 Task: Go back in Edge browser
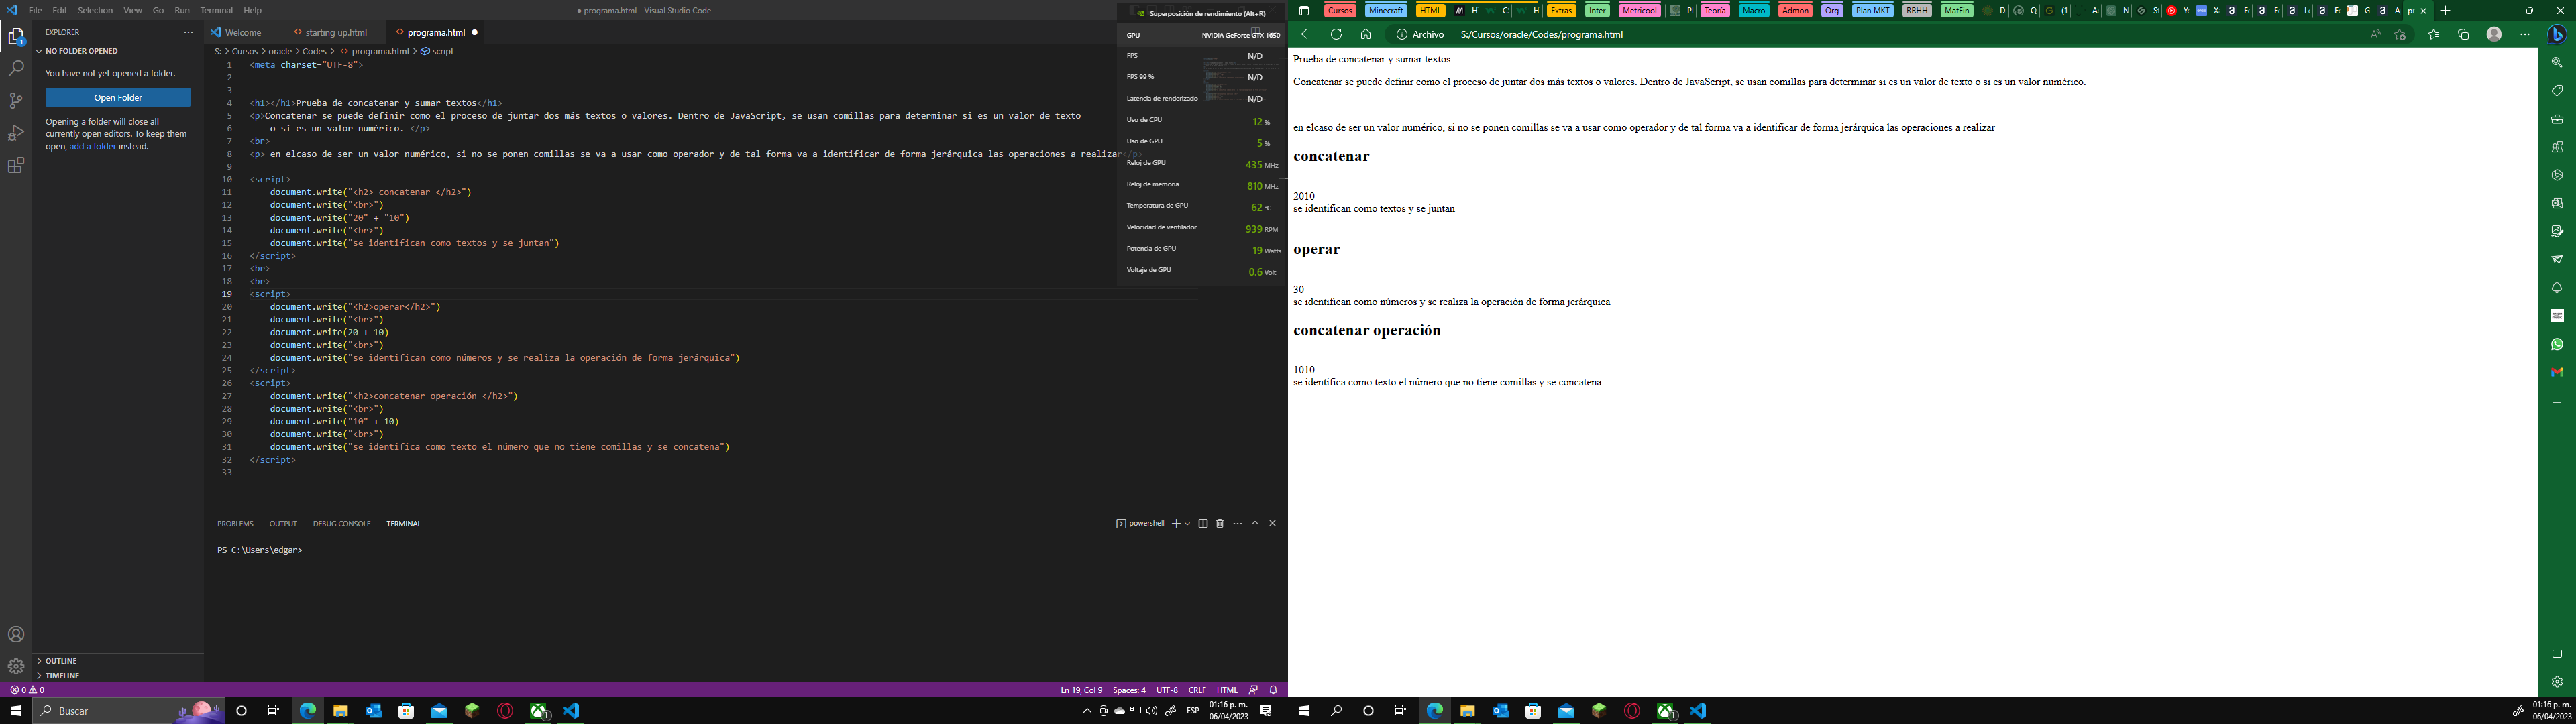coord(1306,34)
